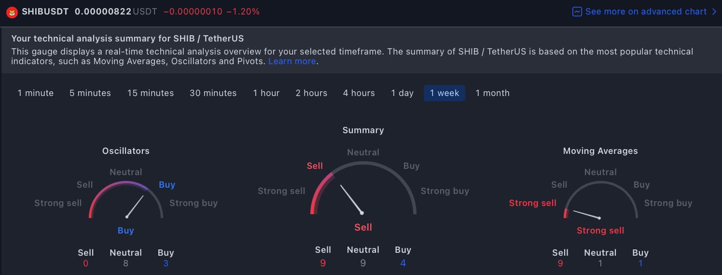Click the SHIBUSDT ticker symbol
Image resolution: width=722 pixels, height=275 pixels.
point(46,12)
